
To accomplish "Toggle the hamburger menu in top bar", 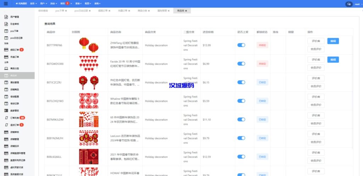I will tap(6, 4).
